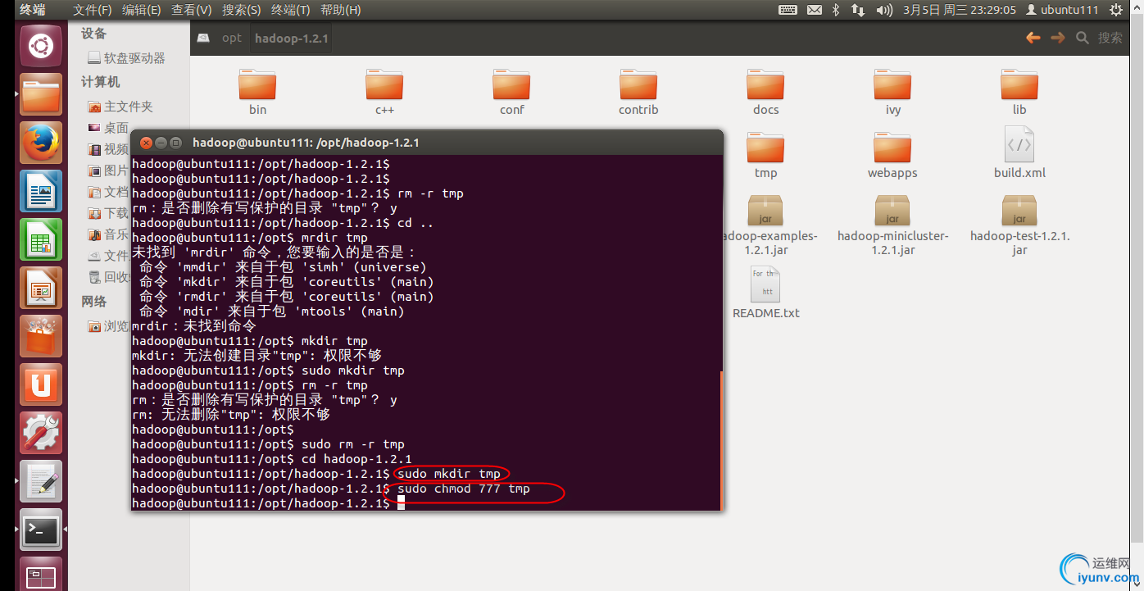Screen dimensions: 1144x591
Task: Open the network connection indicator
Action: [858, 10]
